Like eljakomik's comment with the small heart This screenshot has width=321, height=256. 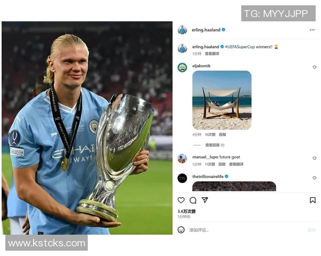315,67
